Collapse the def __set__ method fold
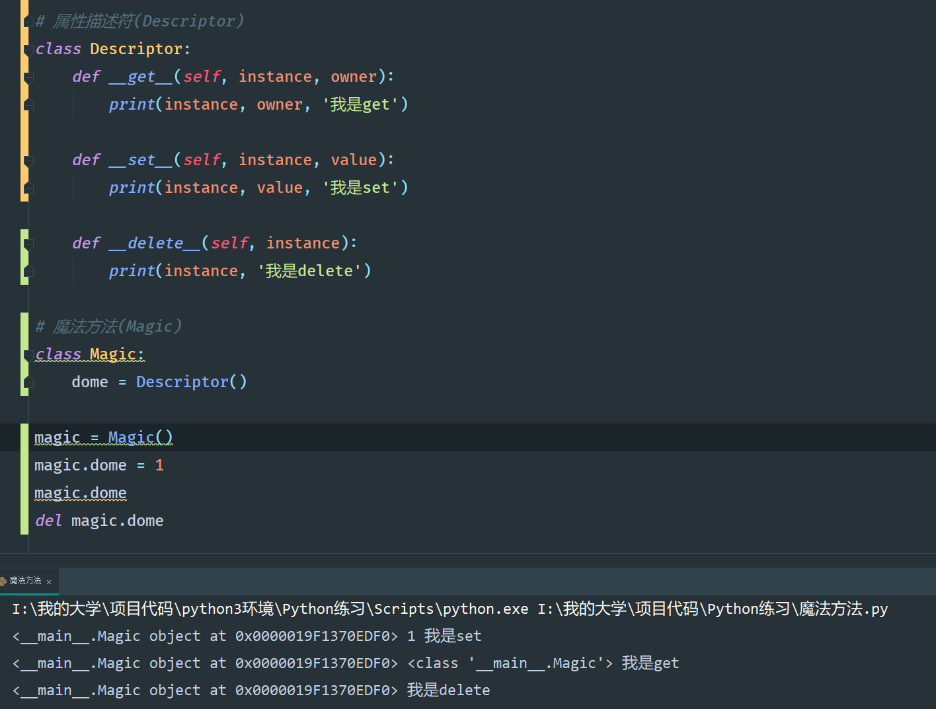This screenshot has height=709, width=936. [28, 161]
